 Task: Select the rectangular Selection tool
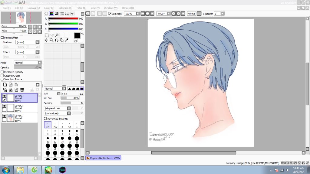pos(47,35)
